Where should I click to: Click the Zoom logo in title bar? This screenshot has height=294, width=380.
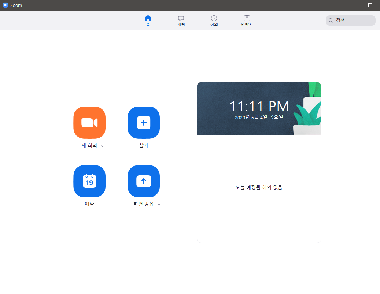5,5
